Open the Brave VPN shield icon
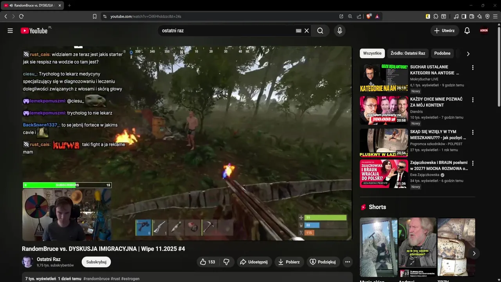 point(487,16)
